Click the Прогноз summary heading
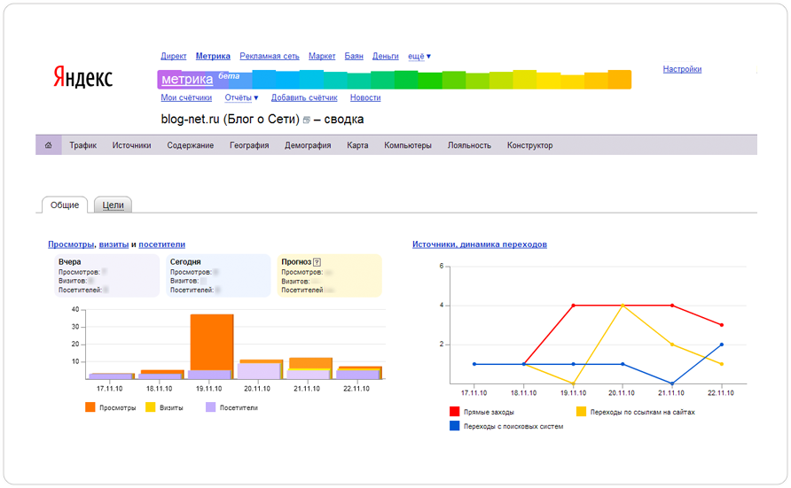 click(296, 262)
